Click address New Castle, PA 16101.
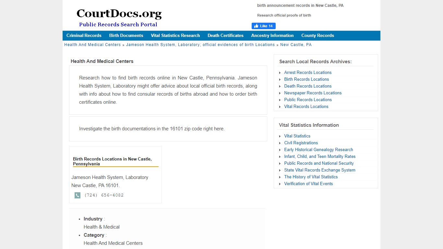 pyautogui.click(x=95, y=185)
